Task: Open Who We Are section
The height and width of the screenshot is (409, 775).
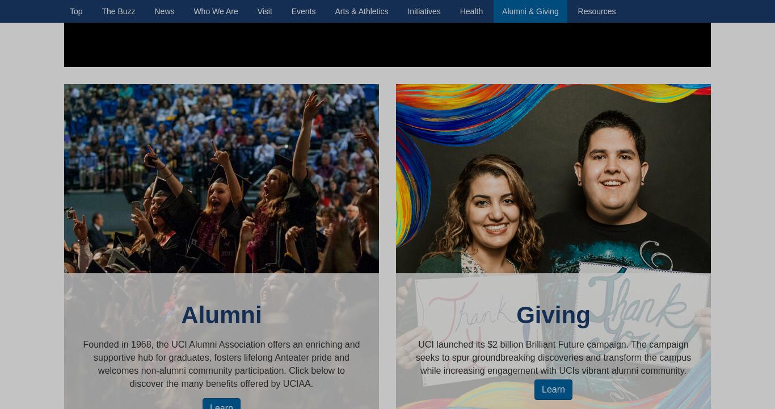Action: [x=216, y=11]
